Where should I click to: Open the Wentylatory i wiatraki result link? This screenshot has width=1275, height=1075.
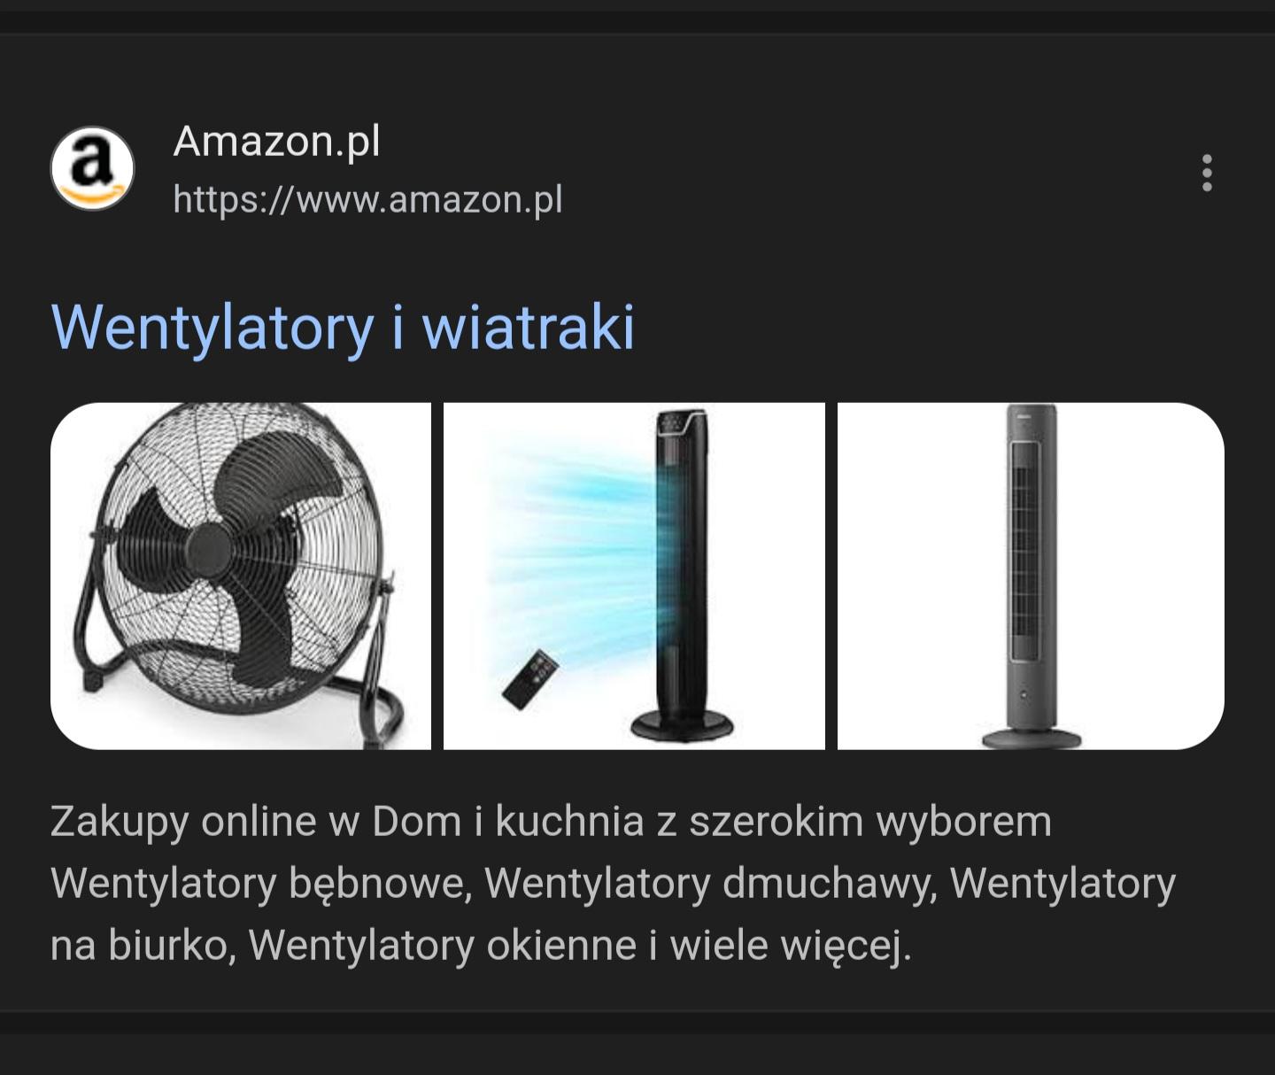coord(343,328)
